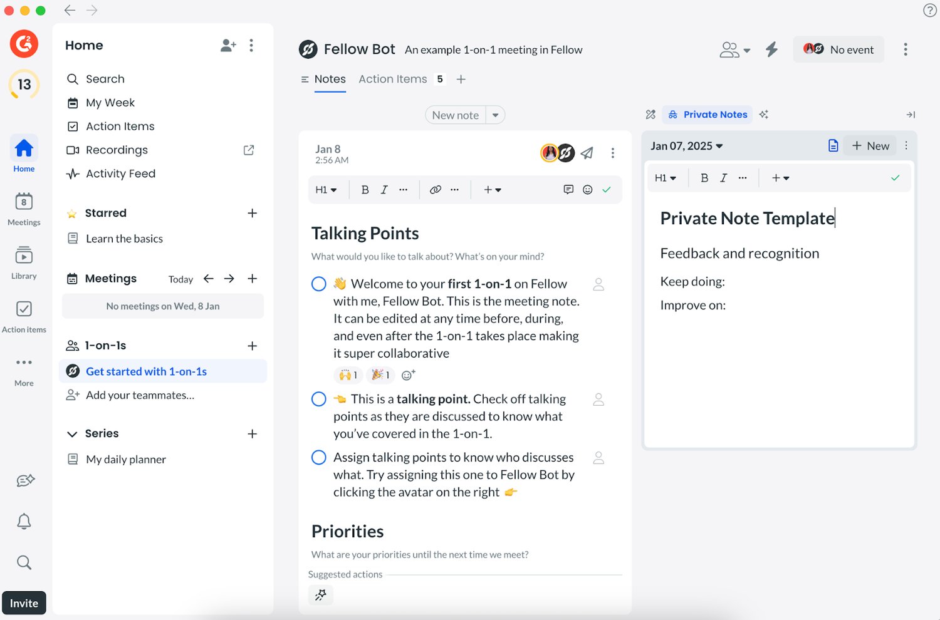The width and height of the screenshot is (940, 620).
Task: Open the private note template document icon
Action: click(x=833, y=146)
